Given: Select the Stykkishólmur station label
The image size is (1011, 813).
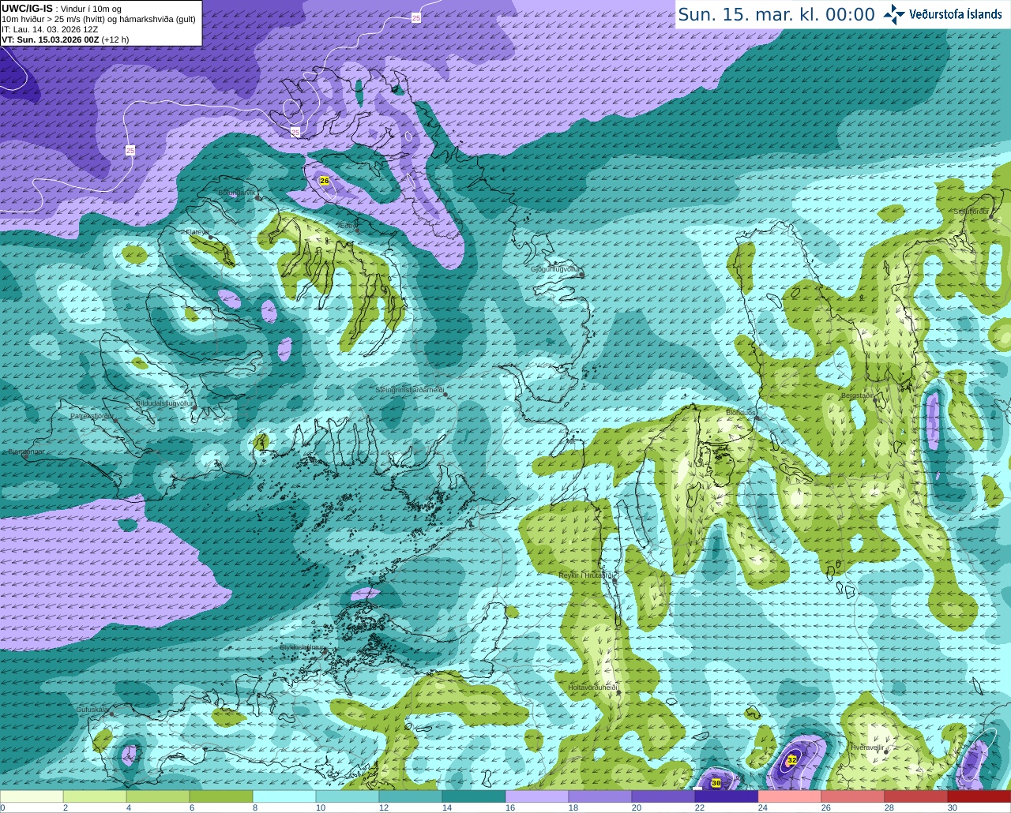Looking at the screenshot, I should click(x=302, y=646).
